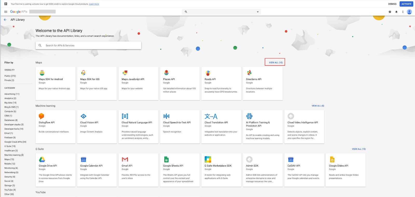Image resolution: width=415 pixels, height=197 pixels.
Task: Click the G Suite Marketplace SDK icon
Action: [x=208, y=159]
